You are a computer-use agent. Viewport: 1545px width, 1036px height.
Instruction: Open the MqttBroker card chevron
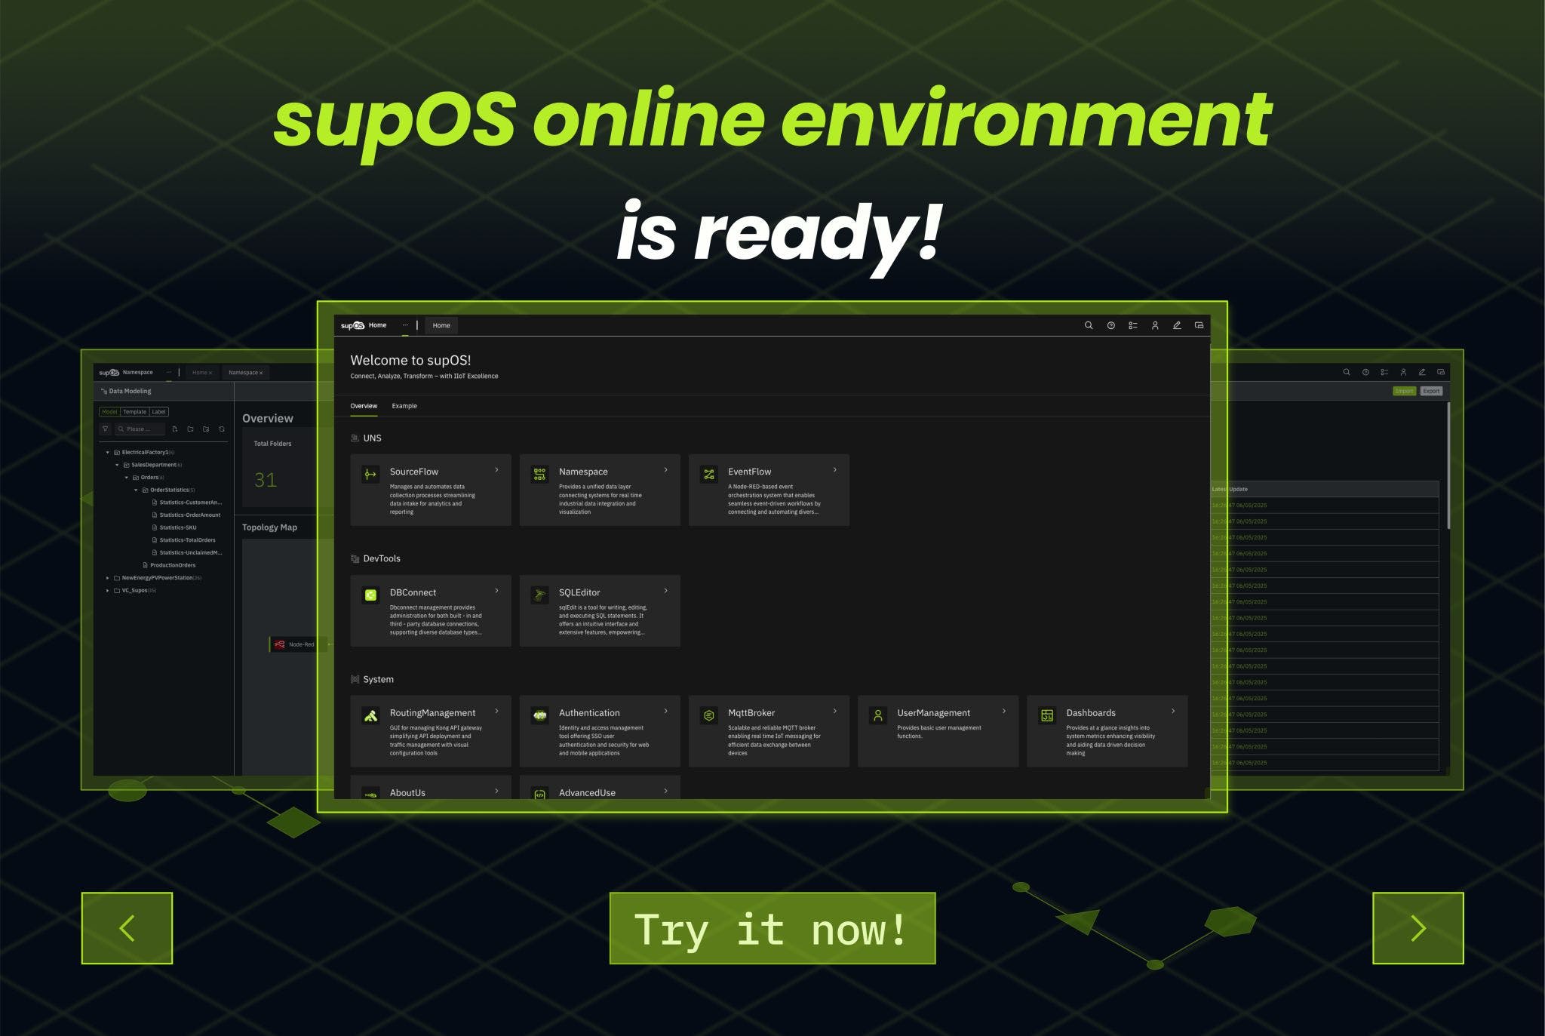click(834, 711)
